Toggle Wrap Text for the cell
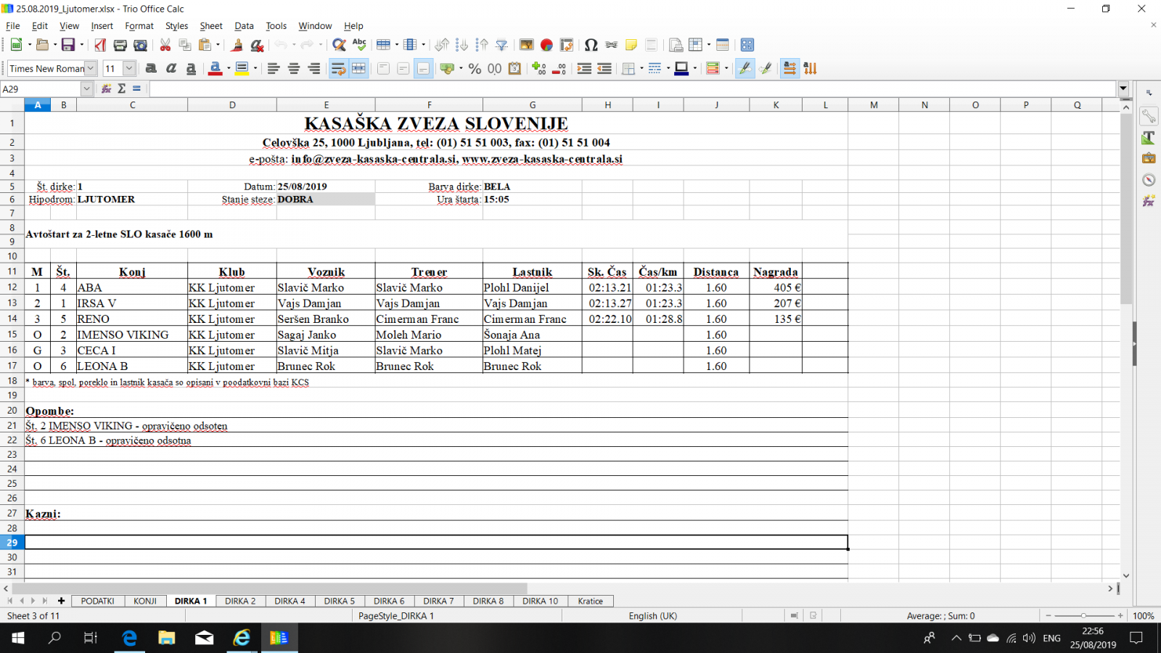The width and height of the screenshot is (1161, 653). click(x=338, y=68)
